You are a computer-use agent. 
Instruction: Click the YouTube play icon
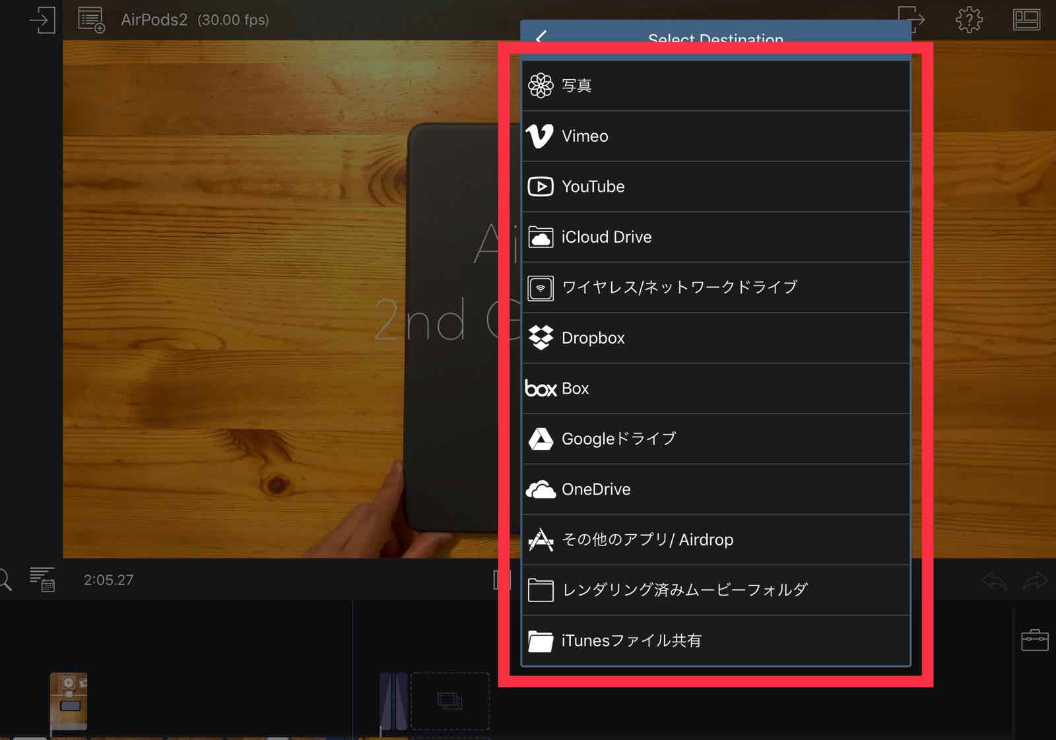point(541,187)
